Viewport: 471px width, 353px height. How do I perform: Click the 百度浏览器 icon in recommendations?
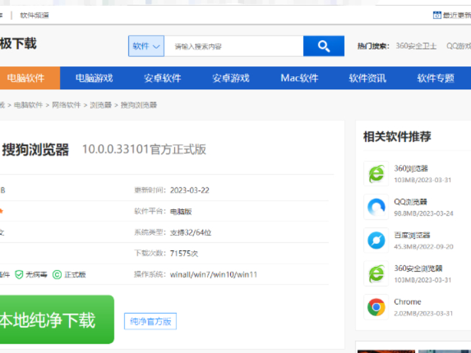click(x=376, y=240)
